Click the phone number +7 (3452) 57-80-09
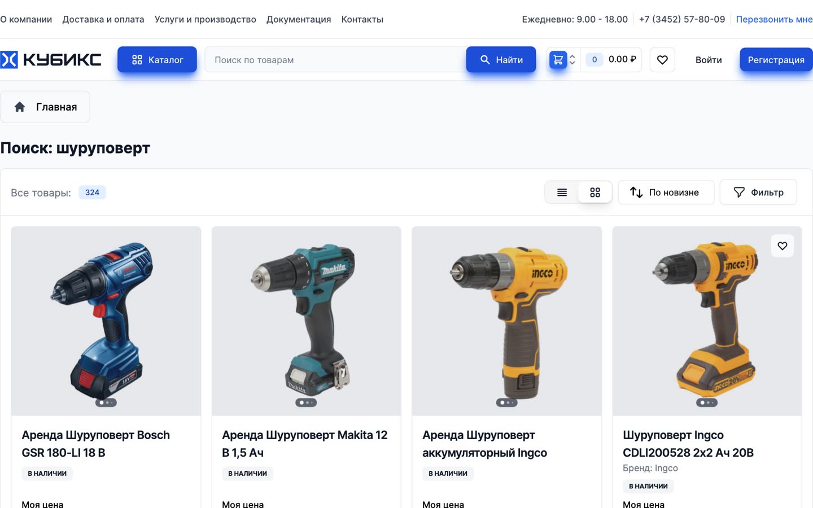Screen dimensions: 813x508 682,19
